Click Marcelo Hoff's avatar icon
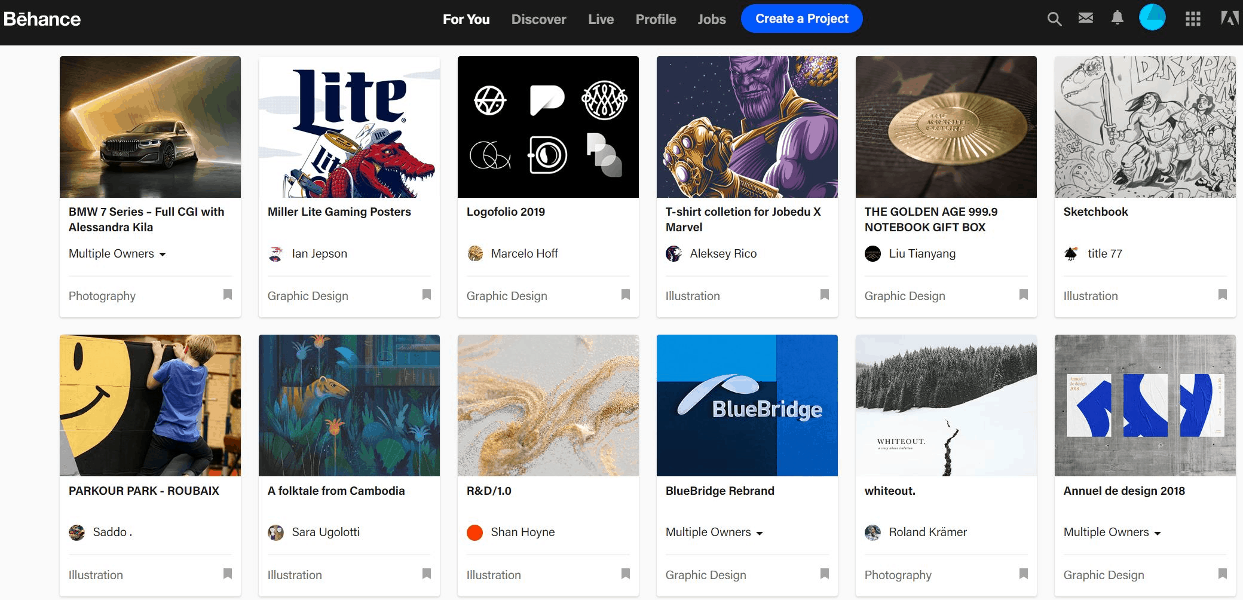 (x=475, y=253)
